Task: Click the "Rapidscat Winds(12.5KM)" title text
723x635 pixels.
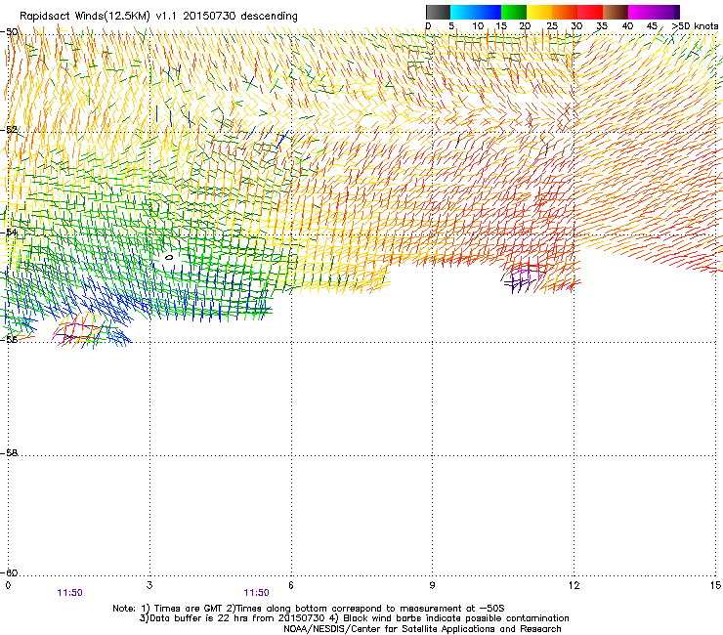Action: (x=85, y=17)
